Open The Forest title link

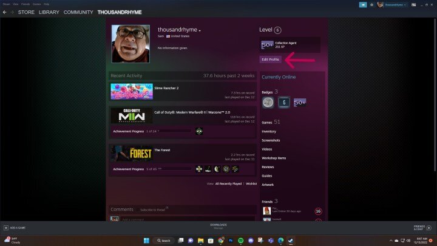coord(162,150)
